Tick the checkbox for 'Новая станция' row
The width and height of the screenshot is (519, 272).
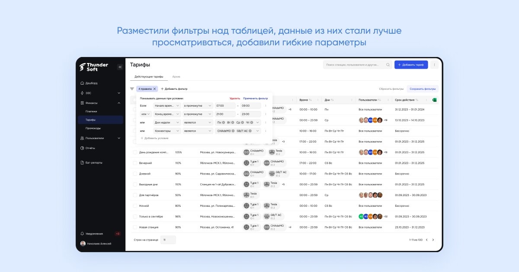pyautogui.click(x=135, y=227)
